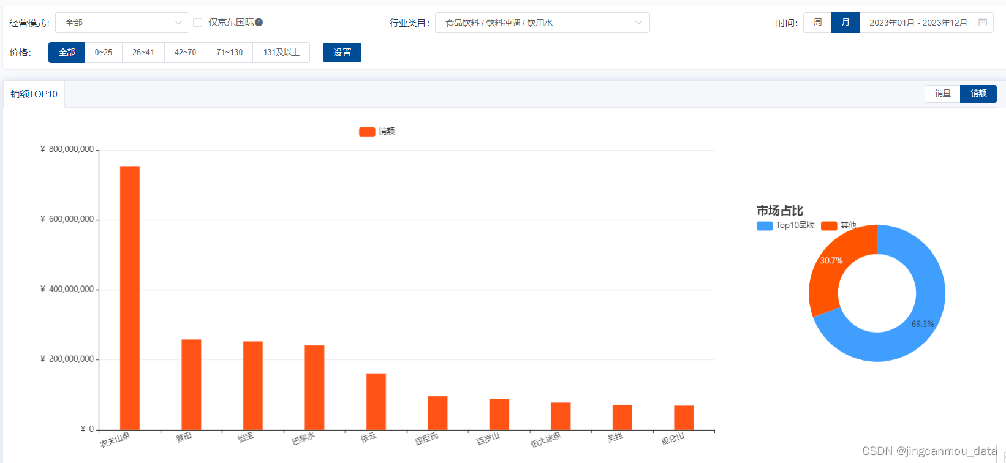Select the 26~41 price range
Image resolution: width=1006 pixels, height=463 pixels.
point(143,53)
